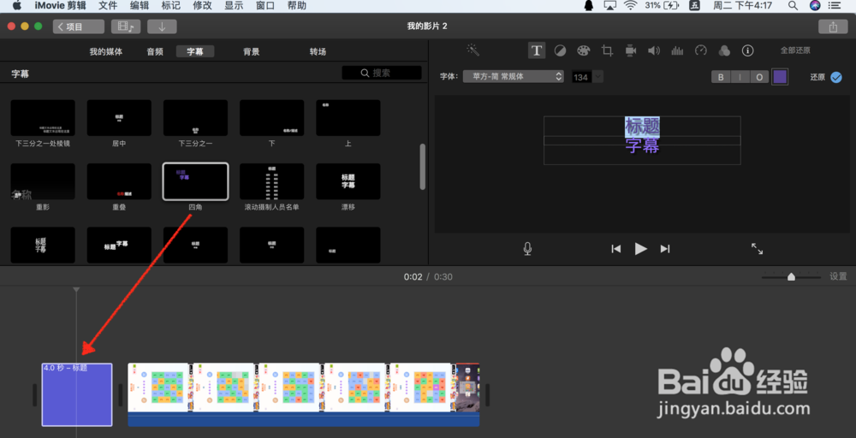Skip to next clip
Image resolution: width=856 pixels, height=438 pixels.
pyautogui.click(x=665, y=249)
